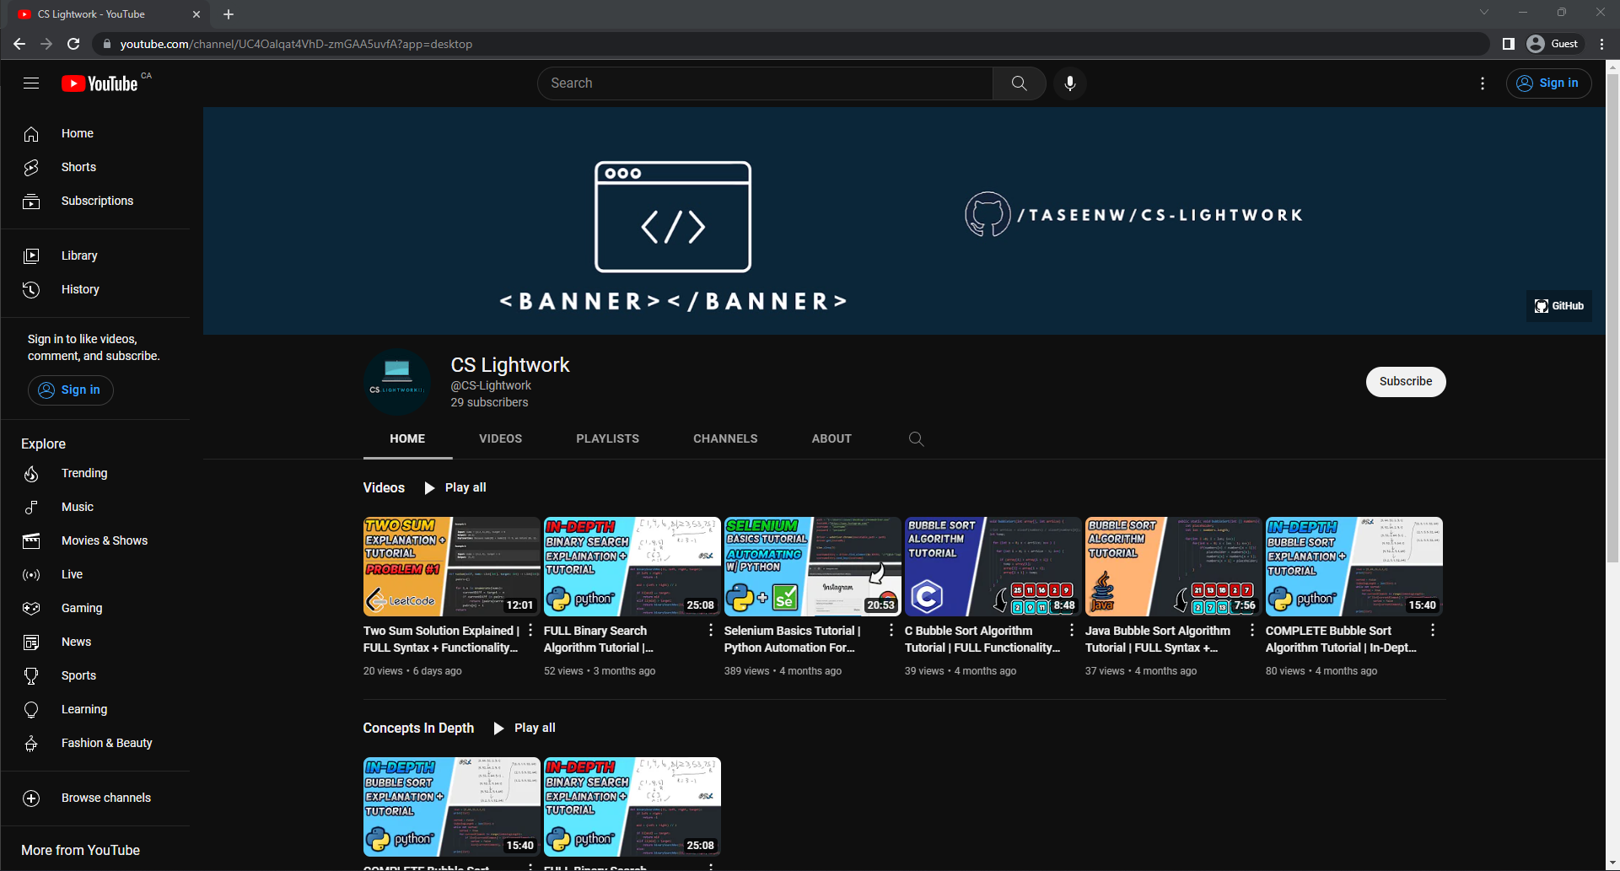1620x871 pixels.
Task: Open Guest profile menu
Action: point(1553,44)
